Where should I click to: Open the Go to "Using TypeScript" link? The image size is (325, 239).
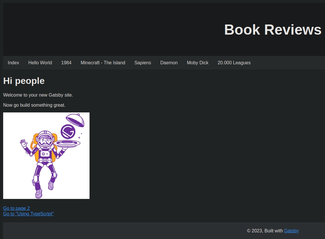point(28,214)
